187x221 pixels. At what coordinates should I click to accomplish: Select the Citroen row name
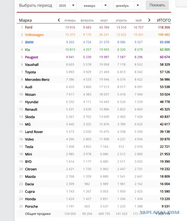31,169
